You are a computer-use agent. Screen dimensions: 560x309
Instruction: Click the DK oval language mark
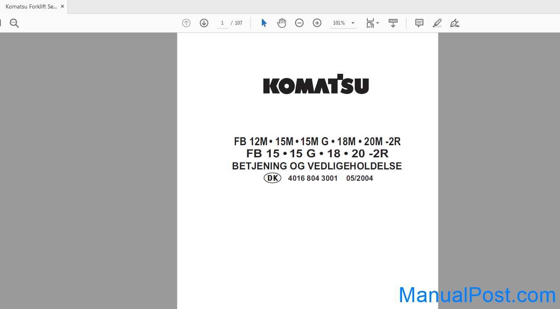[x=272, y=178]
